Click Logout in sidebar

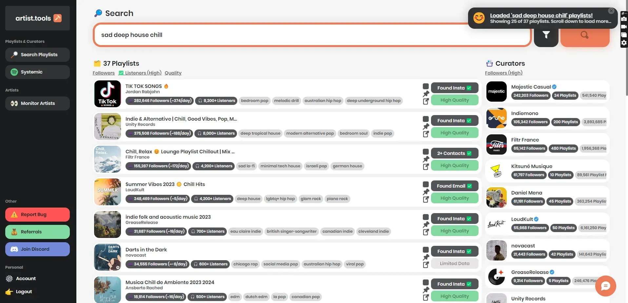point(19,292)
